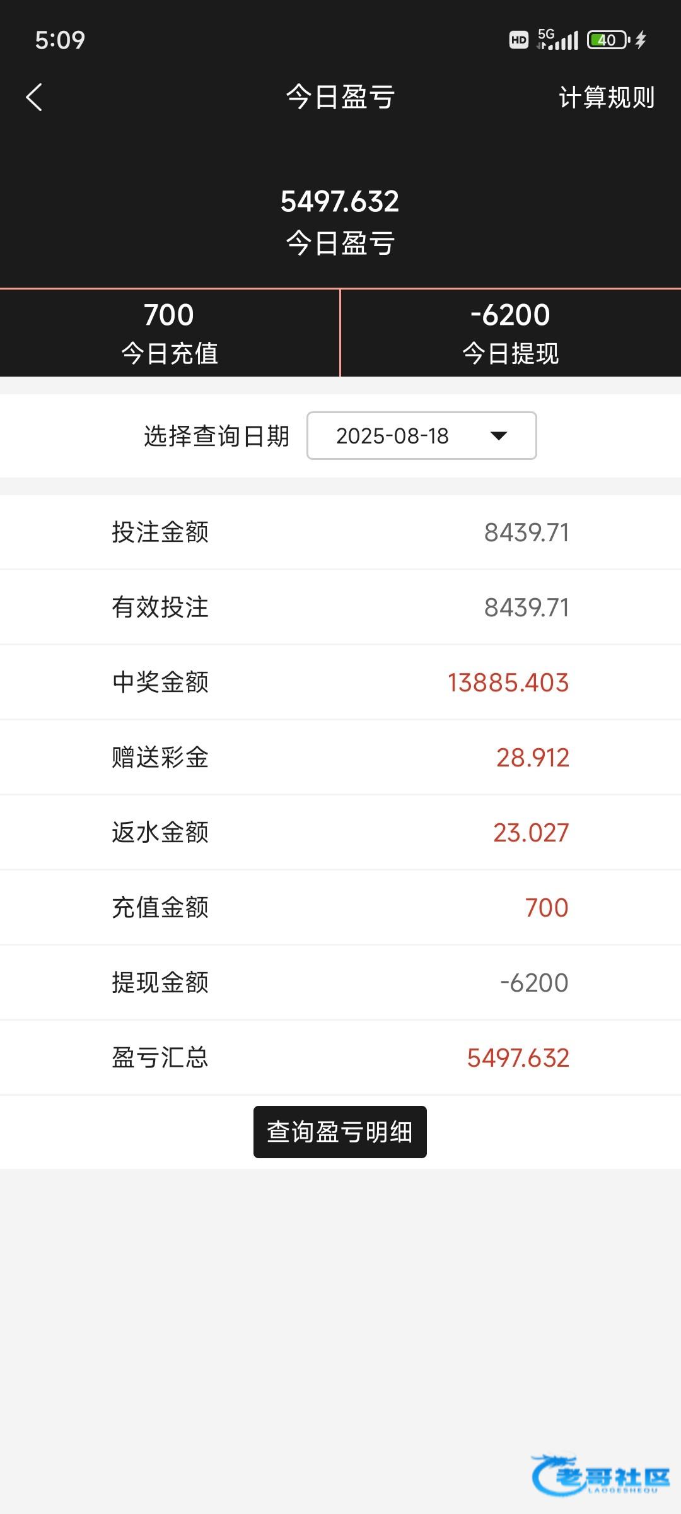Tap the battery status icon

pyautogui.click(x=608, y=40)
